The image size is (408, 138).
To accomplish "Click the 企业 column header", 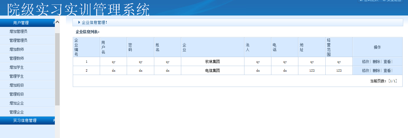I will pos(213,47).
